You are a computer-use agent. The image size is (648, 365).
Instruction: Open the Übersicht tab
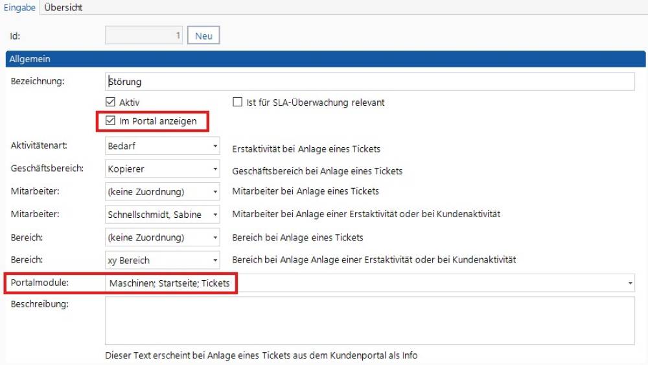pyautogui.click(x=63, y=7)
